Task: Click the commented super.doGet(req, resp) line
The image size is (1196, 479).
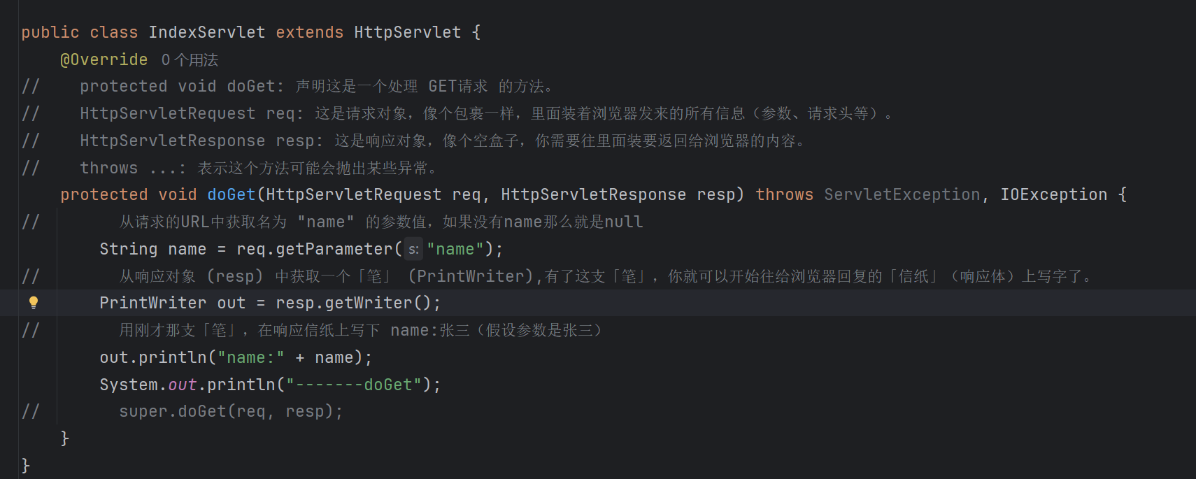Action: 230,412
